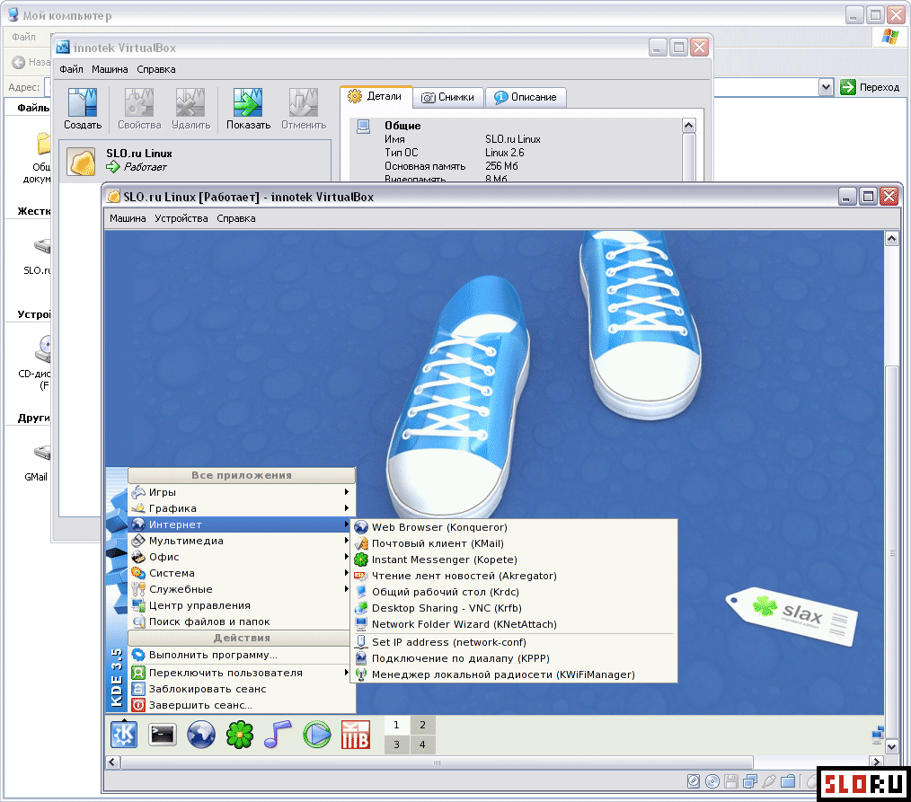Expand the Игры submenu
The image size is (911, 802).
(241, 492)
